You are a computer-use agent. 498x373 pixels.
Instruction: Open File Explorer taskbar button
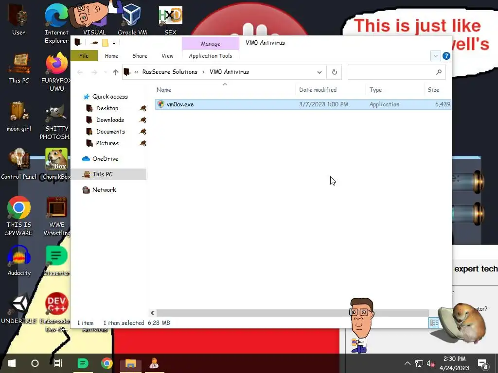click(130, 363)
